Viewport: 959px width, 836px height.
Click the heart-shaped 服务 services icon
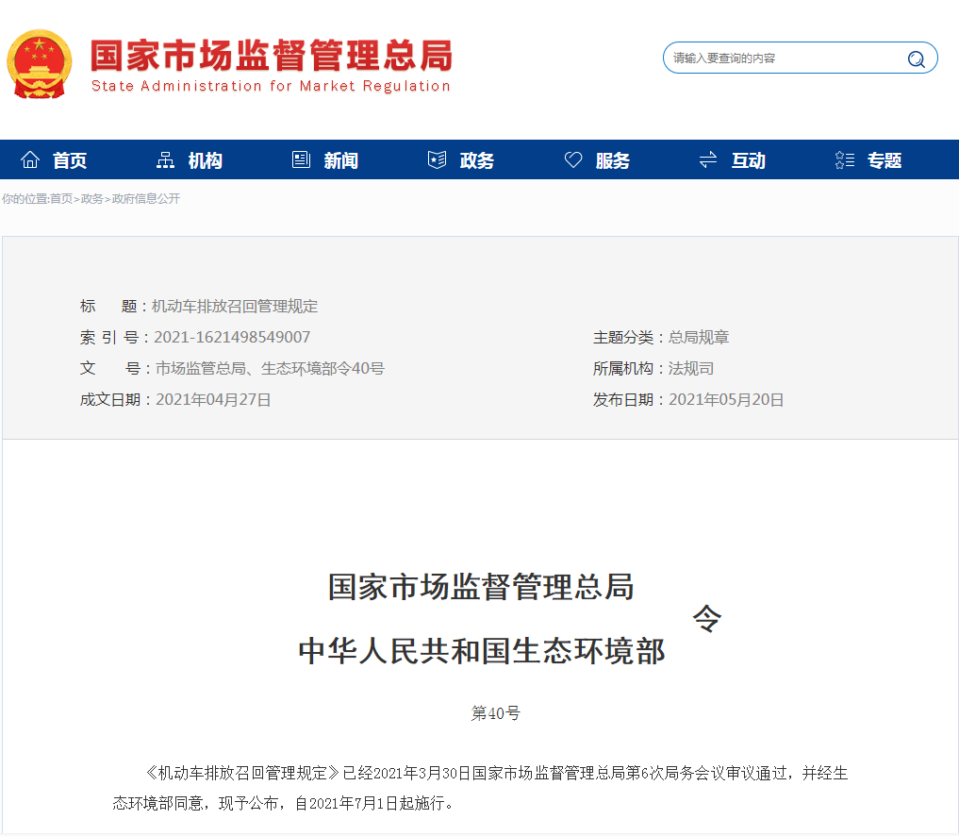pyautogui.click(x=573, y=159)
